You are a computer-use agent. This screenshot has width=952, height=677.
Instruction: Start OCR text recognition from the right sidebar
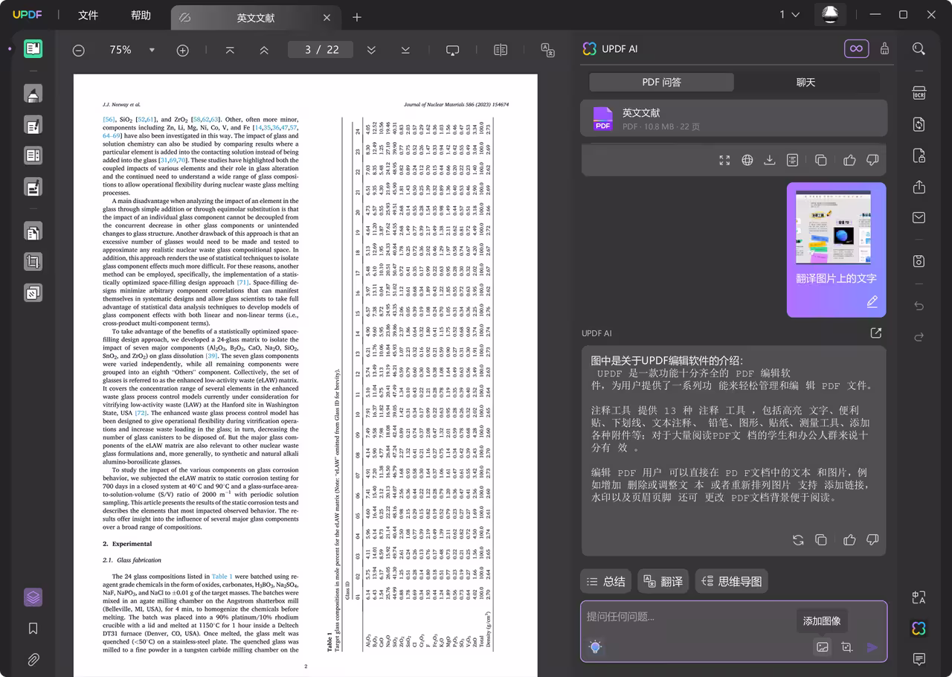point(919,92)
